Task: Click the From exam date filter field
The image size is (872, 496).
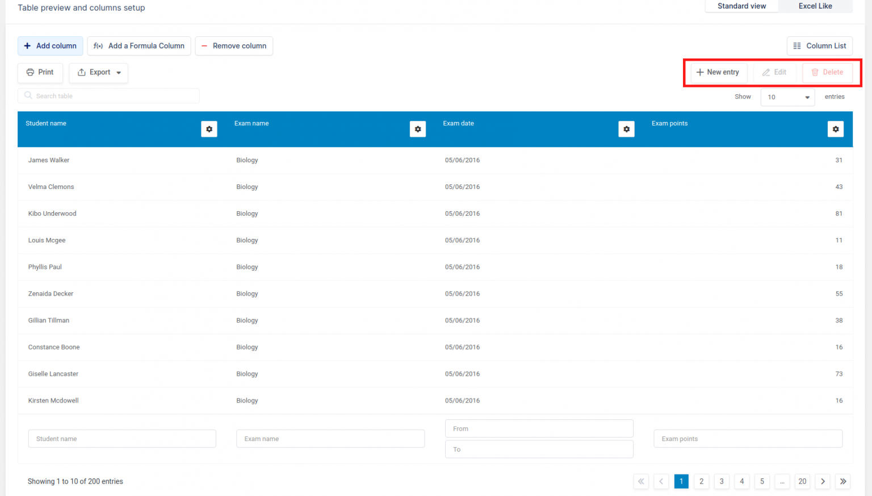Action: pos(538,428)
